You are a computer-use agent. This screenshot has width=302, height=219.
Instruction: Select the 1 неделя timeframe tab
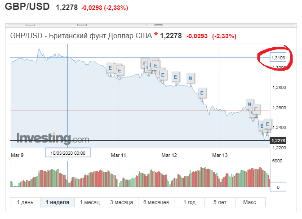coord(57,202)
